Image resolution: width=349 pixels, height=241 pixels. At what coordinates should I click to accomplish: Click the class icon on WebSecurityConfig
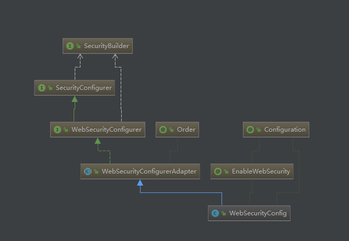click(x=215, y=213)
